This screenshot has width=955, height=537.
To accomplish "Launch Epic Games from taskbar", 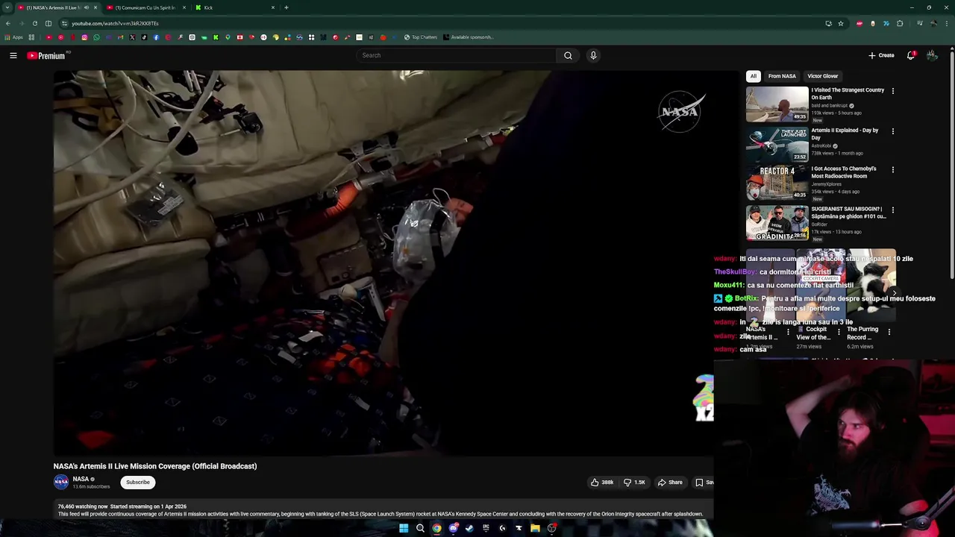I will 486,528.
